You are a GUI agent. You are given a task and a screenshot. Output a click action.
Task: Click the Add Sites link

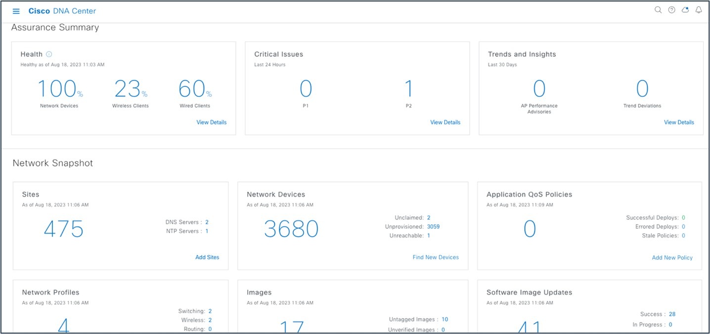point(207,257)
